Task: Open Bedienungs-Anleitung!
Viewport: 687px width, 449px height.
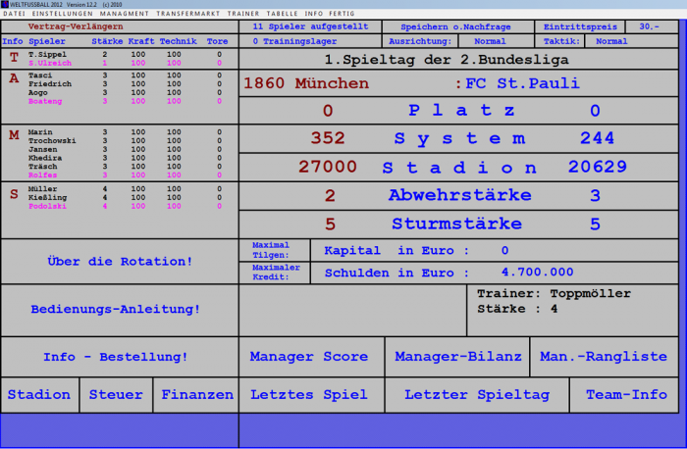Action: click(119, 310)
